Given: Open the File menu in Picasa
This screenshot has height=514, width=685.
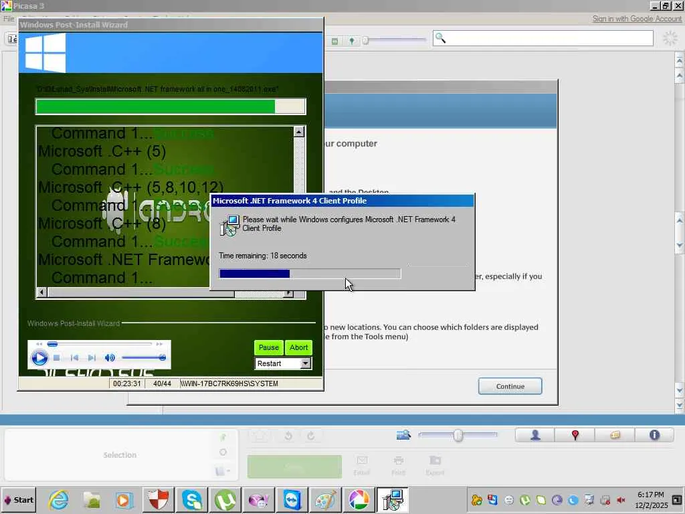Looking at the screenshot, I should pos(9,19).
